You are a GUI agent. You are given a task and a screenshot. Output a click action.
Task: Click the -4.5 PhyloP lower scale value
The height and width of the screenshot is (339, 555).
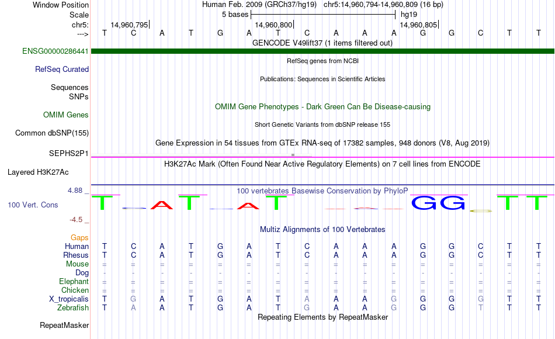coord(76,220)
